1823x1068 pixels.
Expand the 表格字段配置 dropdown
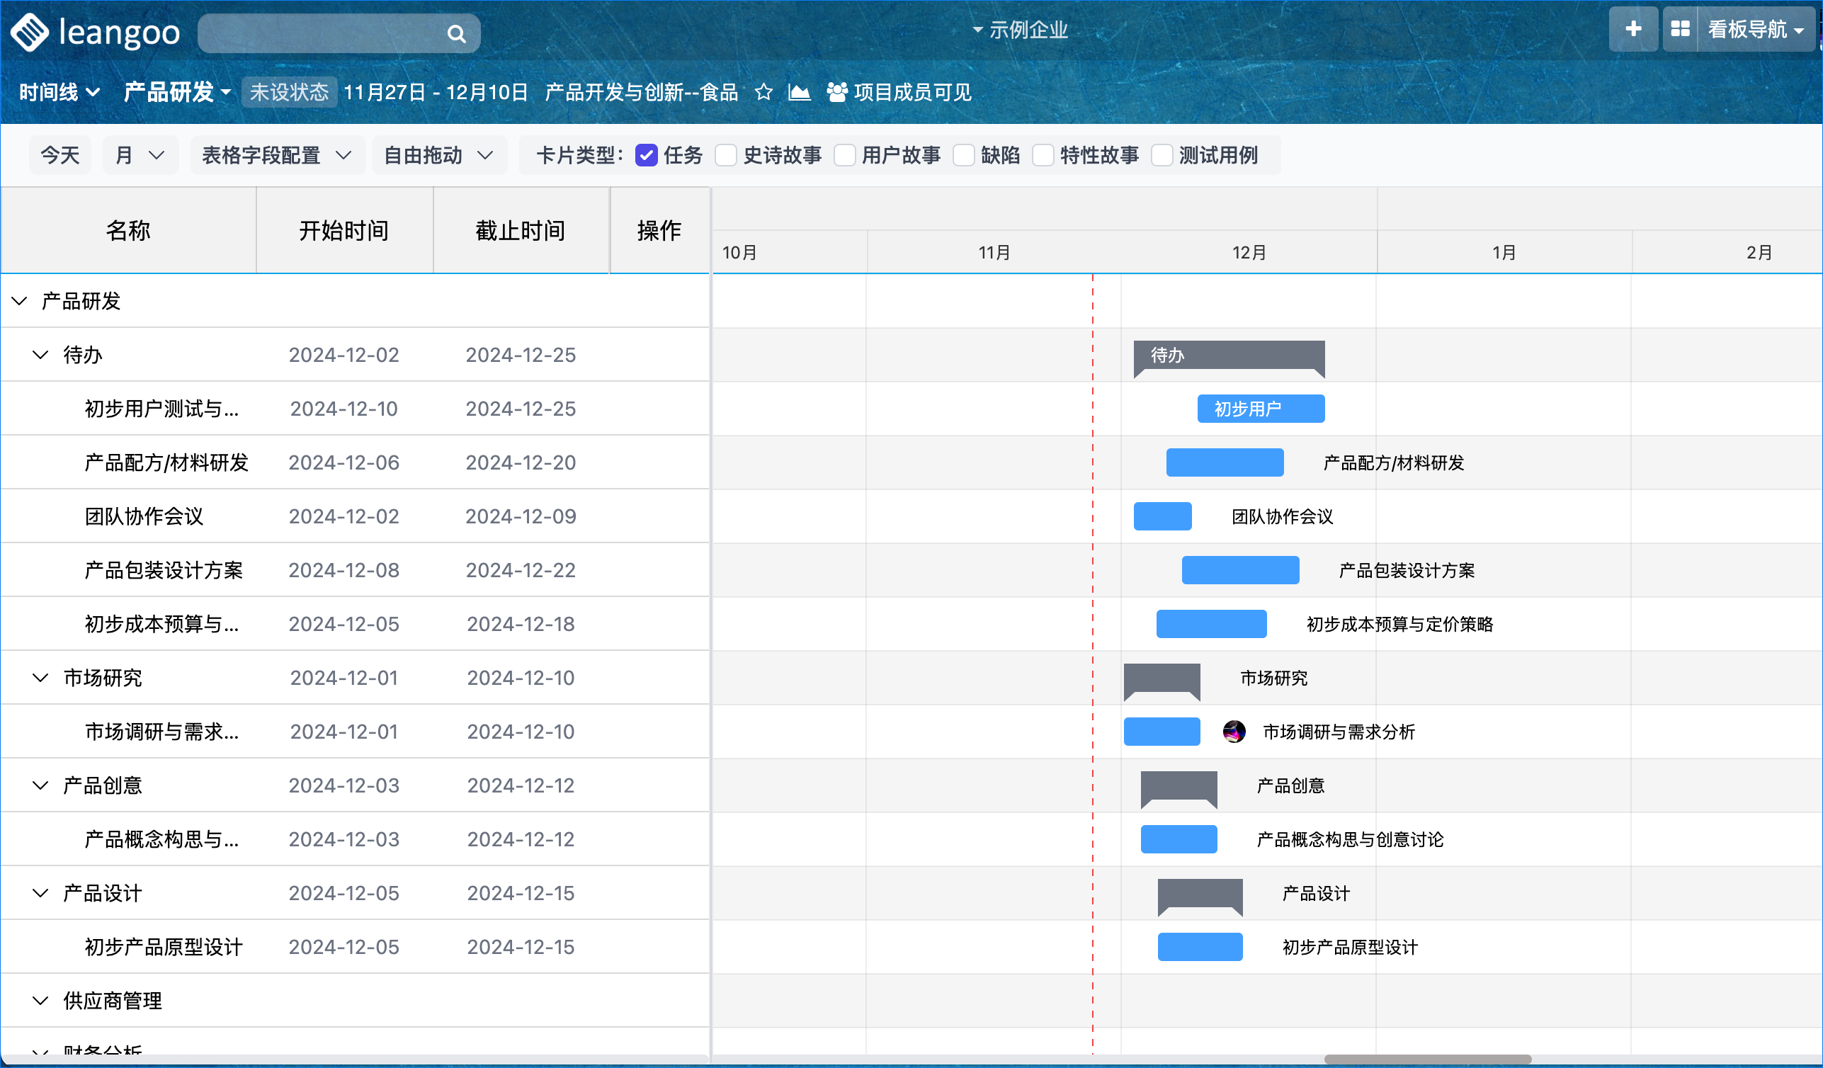(276, 155)
